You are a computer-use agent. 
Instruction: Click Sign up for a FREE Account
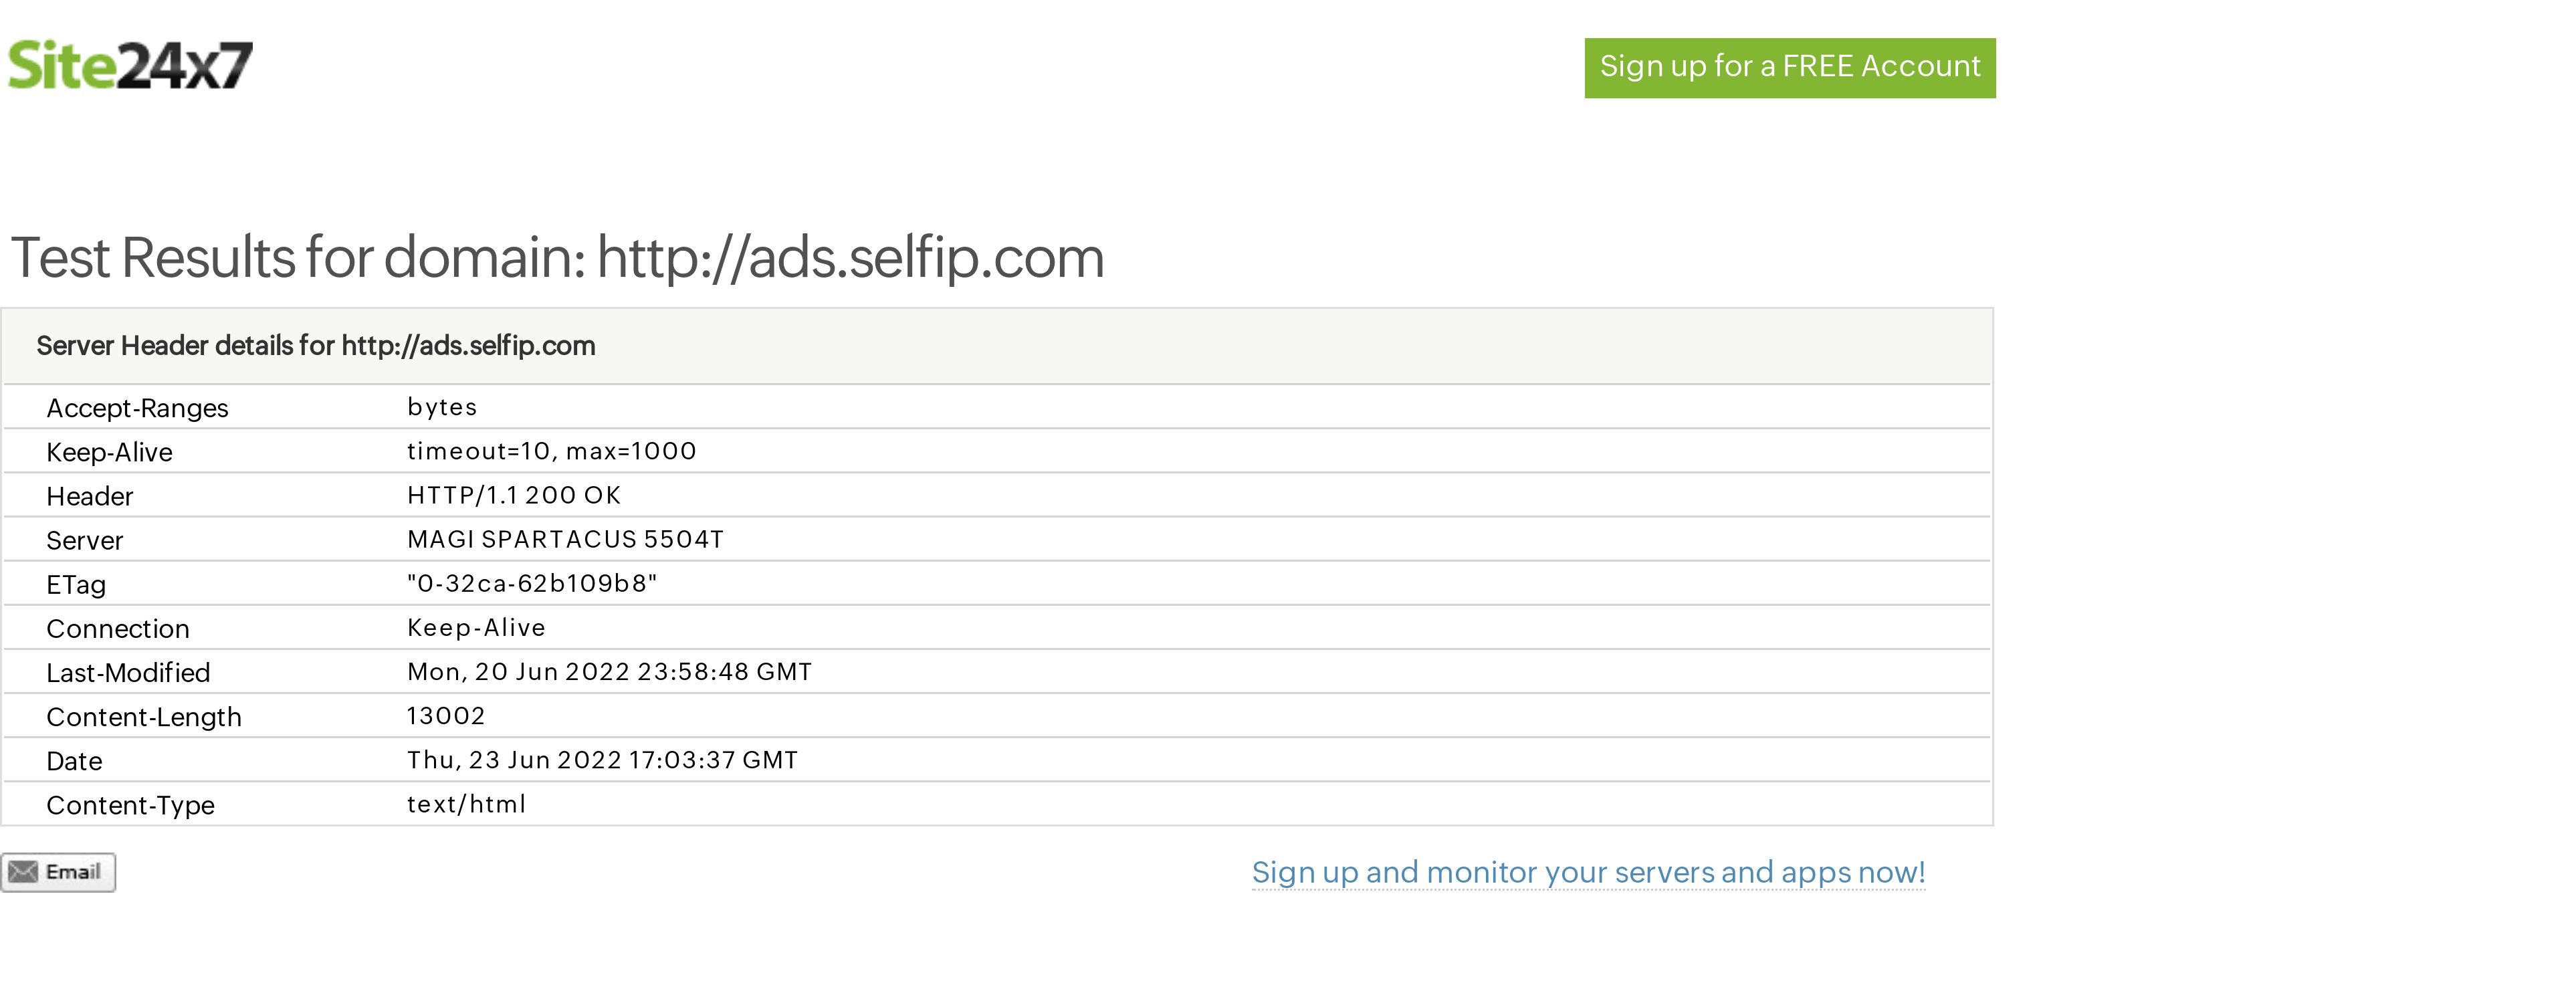(x=1790, y=67)
